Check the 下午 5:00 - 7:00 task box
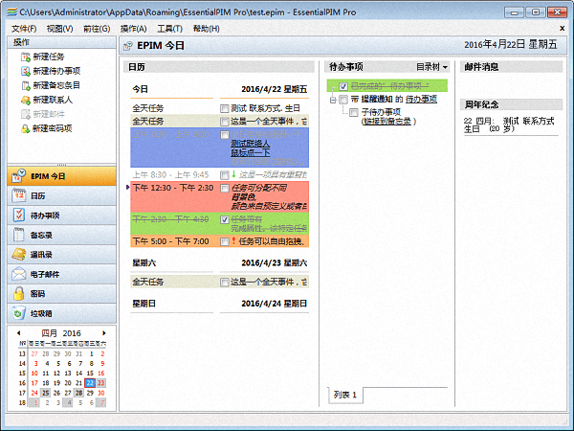 click(225, 241)
